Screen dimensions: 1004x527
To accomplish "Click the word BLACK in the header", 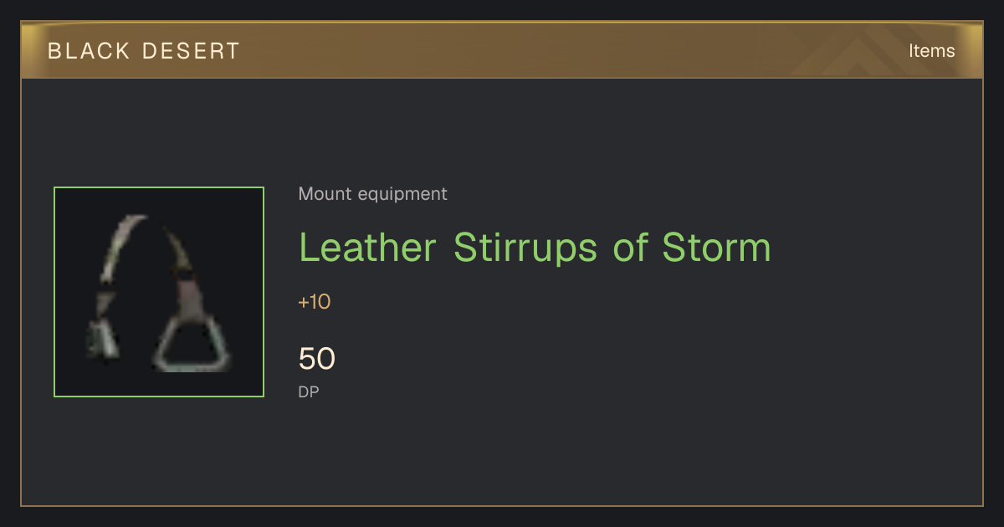I will [89, 51].
